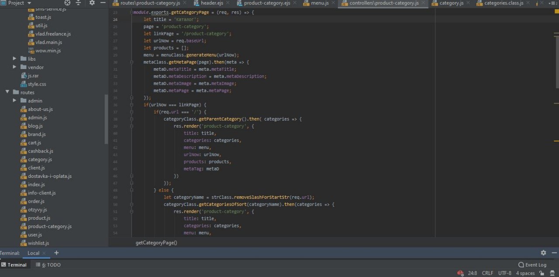This screenshot has width=559, height=277.
Task: Open terminal settings gear icon
Action: [543, 253]
